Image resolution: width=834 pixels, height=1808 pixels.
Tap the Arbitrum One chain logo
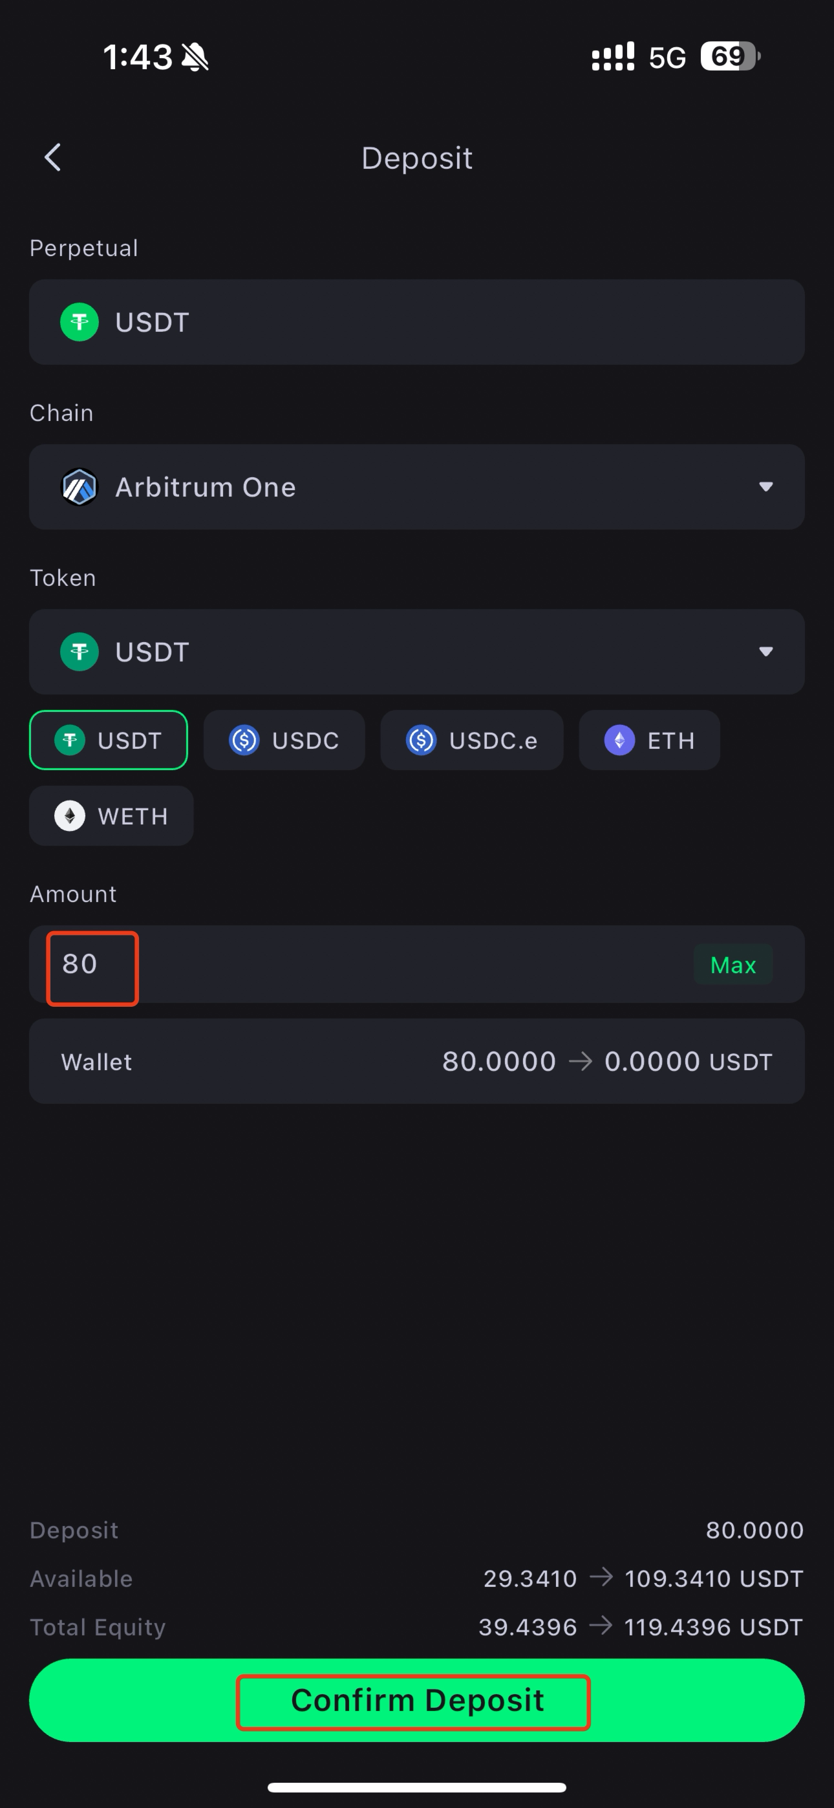[80, 487]
